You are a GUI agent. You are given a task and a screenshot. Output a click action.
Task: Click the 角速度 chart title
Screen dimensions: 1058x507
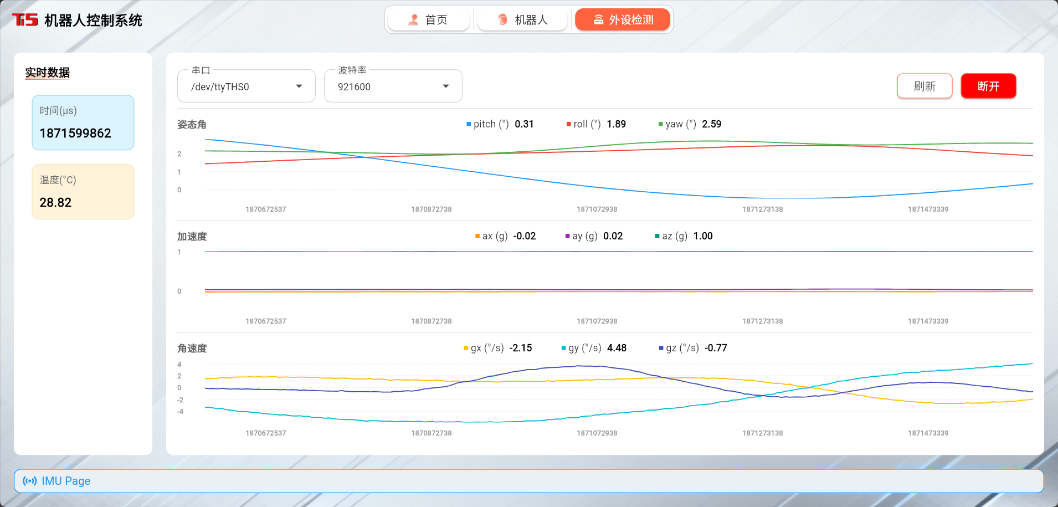point(192,349)
